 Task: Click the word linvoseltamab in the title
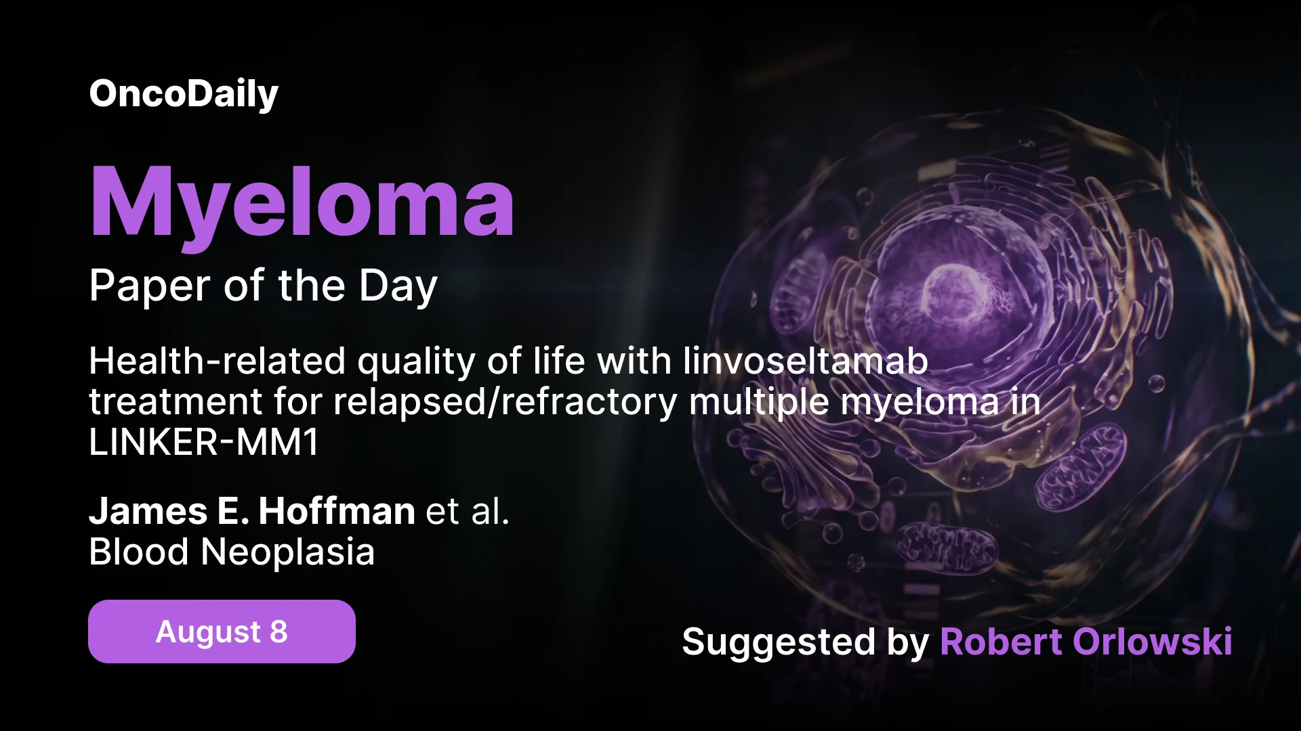806,361
